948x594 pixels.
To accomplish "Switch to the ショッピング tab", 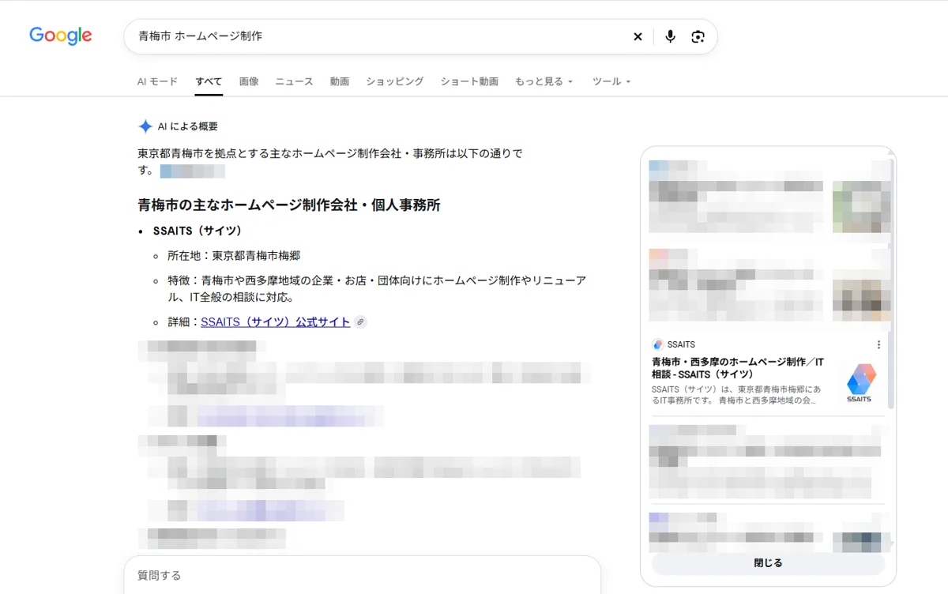I will 394,81.
